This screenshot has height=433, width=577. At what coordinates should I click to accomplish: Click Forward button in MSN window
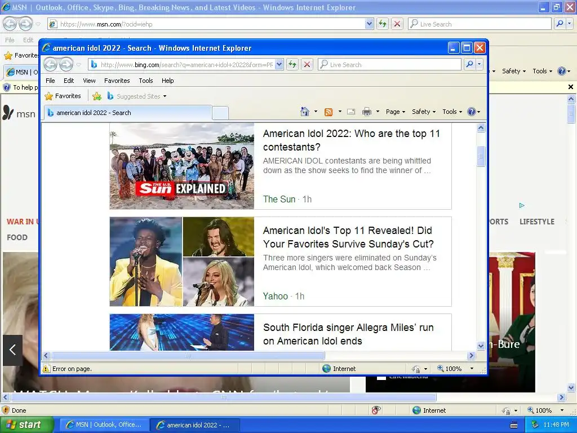[25, 24]
